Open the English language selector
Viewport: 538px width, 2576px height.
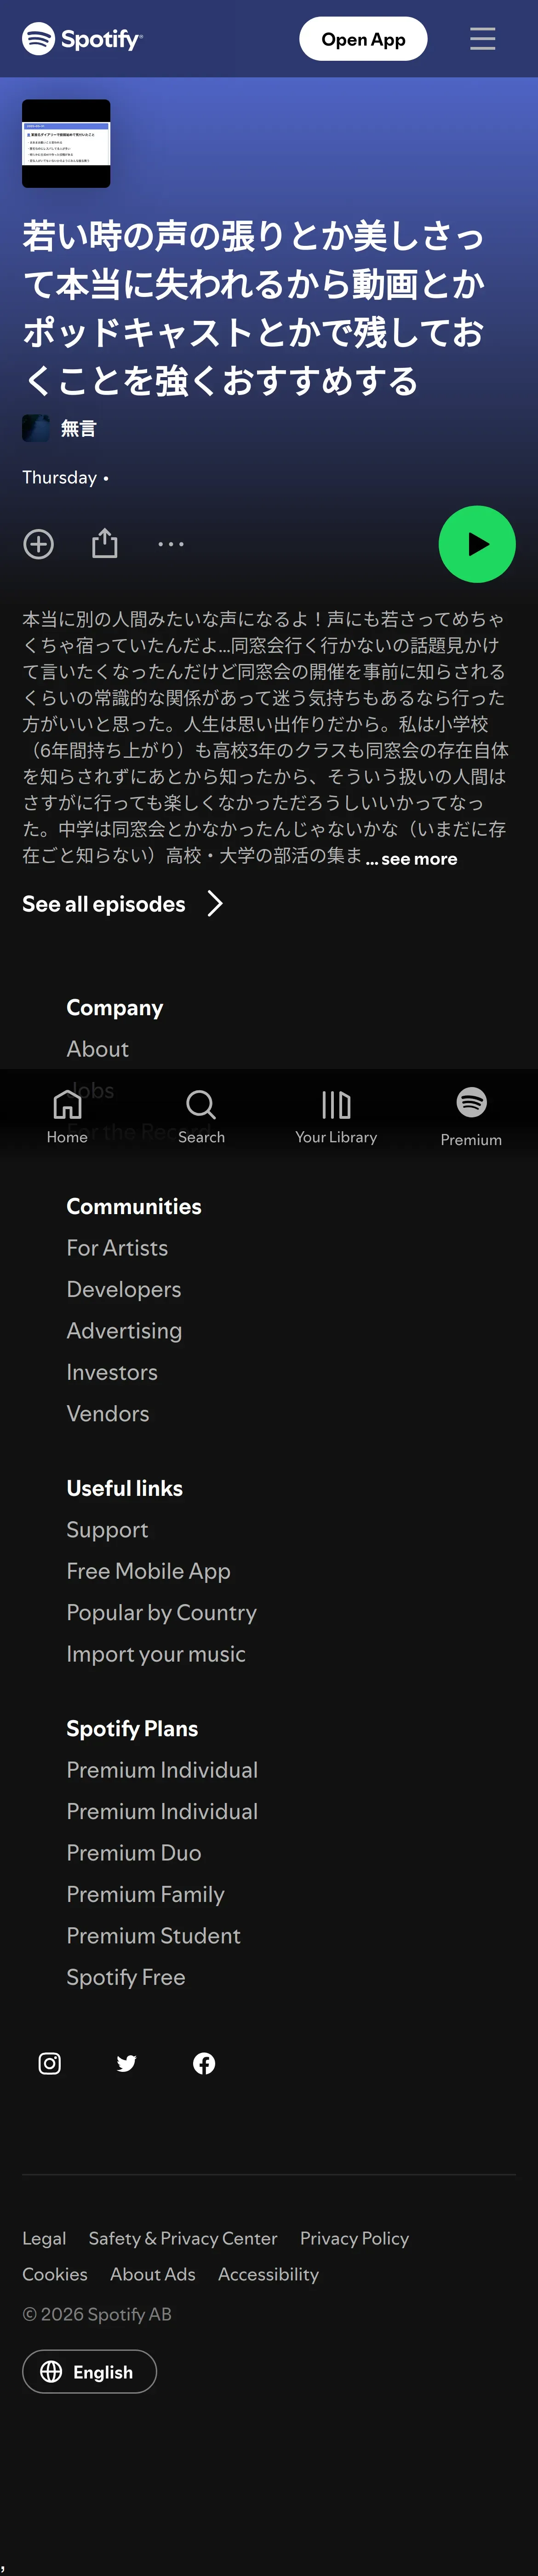(x=90, y=2371)
